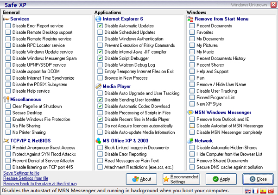
Task: Tick New XP Style option
Action: click(x=192, y=104)
